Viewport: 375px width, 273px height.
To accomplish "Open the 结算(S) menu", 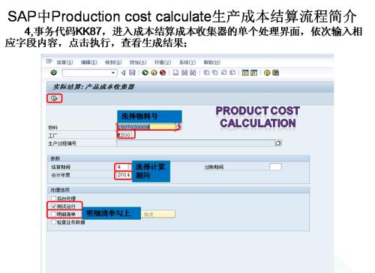I will (x=64, y=62).
